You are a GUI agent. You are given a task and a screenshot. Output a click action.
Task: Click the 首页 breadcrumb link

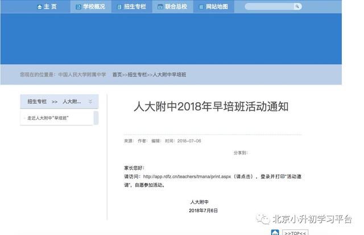(117, 74)
